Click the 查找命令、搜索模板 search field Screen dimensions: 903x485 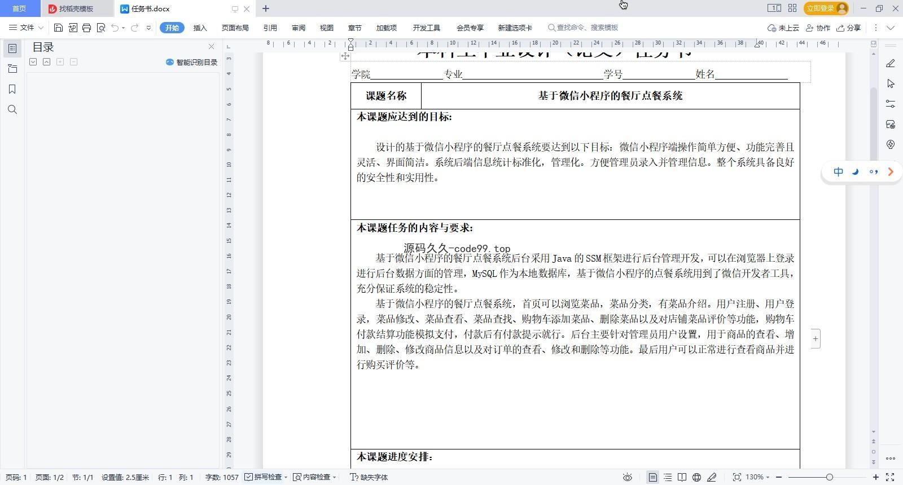pos(583,28)
